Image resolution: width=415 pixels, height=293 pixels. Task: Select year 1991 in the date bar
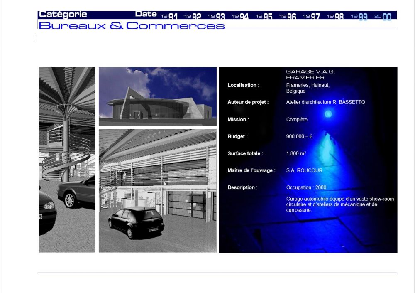click(169, 16)
